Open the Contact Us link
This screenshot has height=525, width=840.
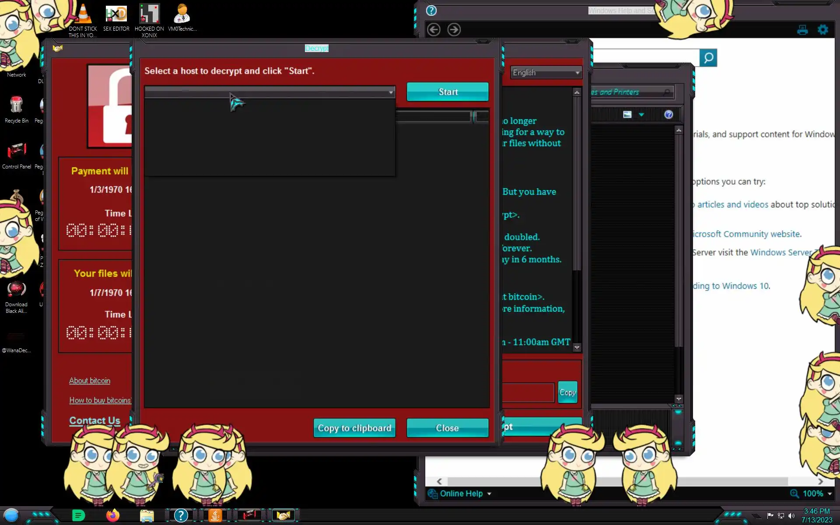(x=94, y=420)
